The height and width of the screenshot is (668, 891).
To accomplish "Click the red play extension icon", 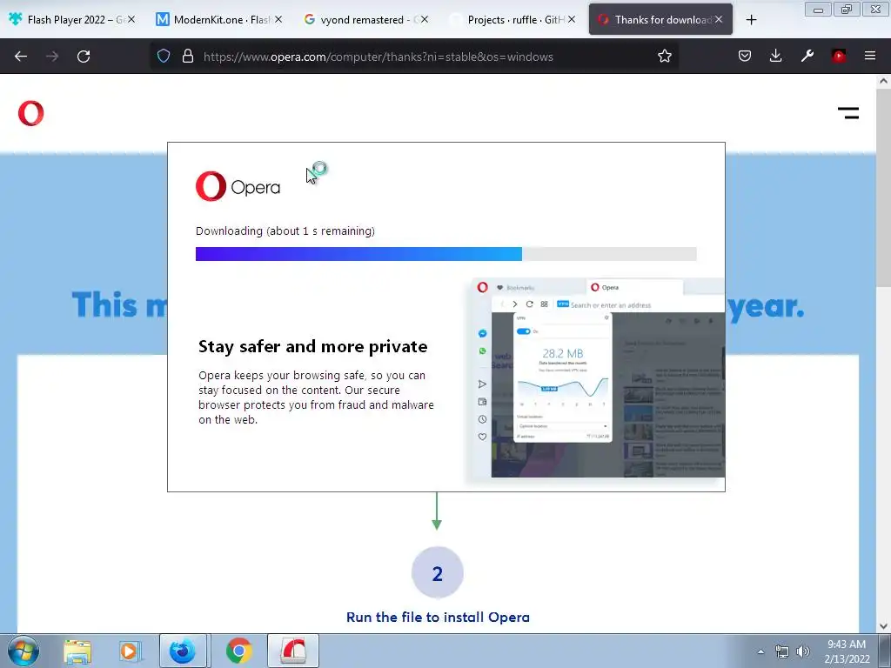I will tap(839, 57).
